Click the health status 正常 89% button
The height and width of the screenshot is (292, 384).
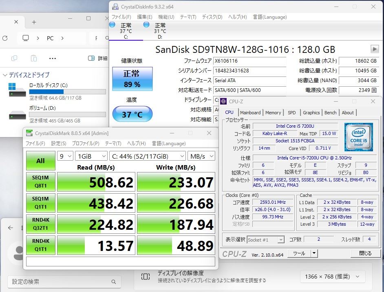132,78
